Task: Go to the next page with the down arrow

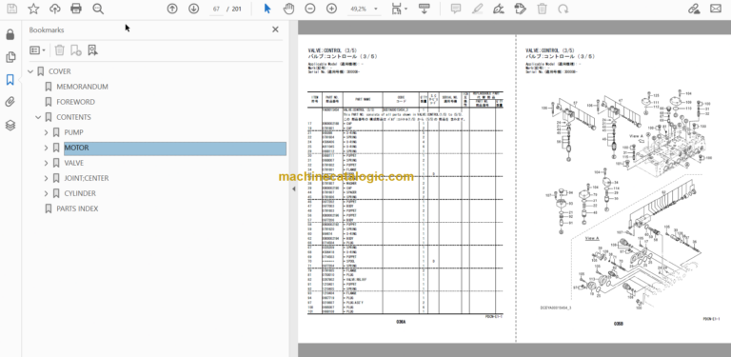Action: (194, 9)
